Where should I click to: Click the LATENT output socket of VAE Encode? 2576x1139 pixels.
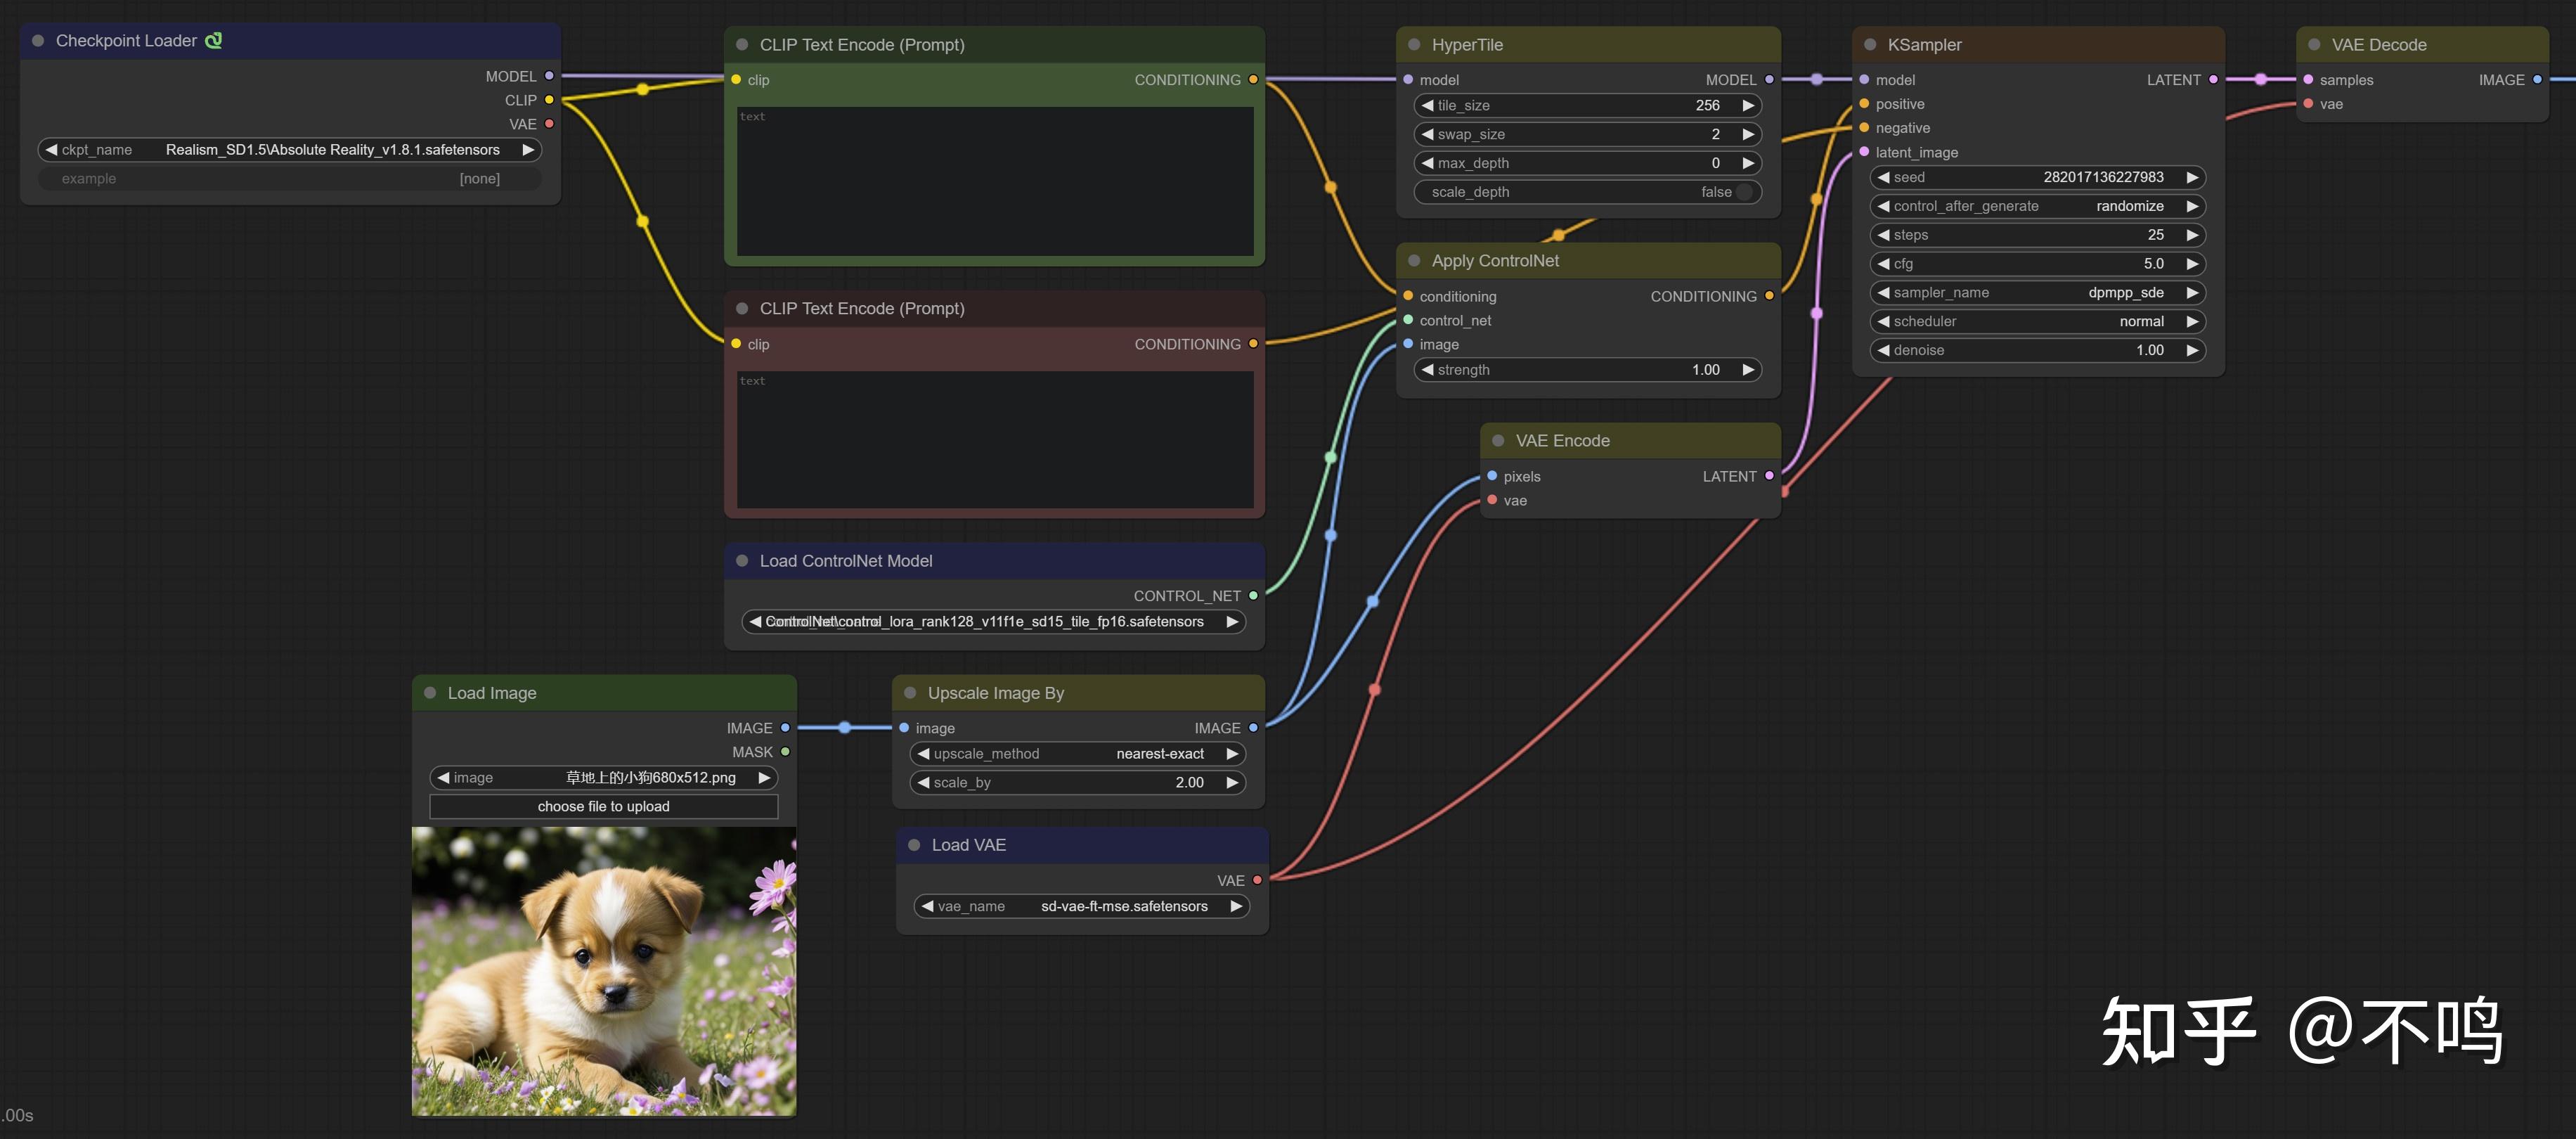pyautogui.click(x=1769, y=476)
